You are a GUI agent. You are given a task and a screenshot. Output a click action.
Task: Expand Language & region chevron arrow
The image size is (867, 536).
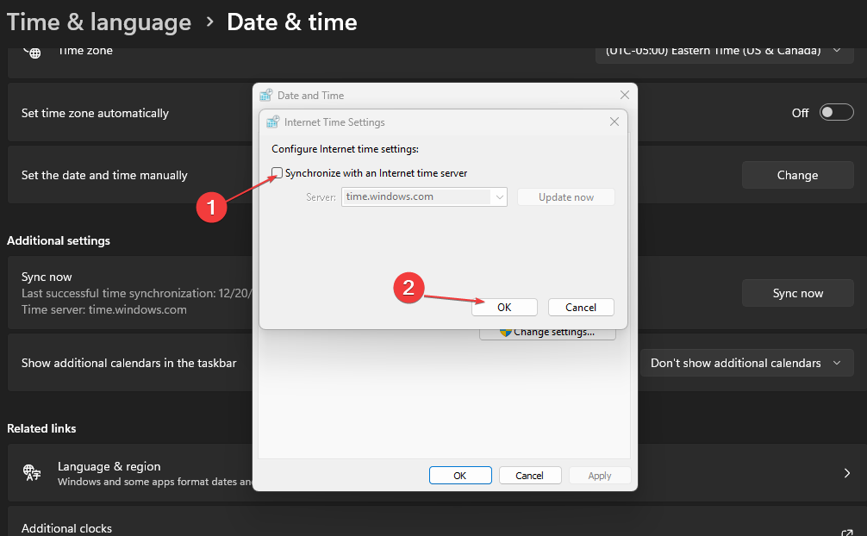[x=846, y=473]
